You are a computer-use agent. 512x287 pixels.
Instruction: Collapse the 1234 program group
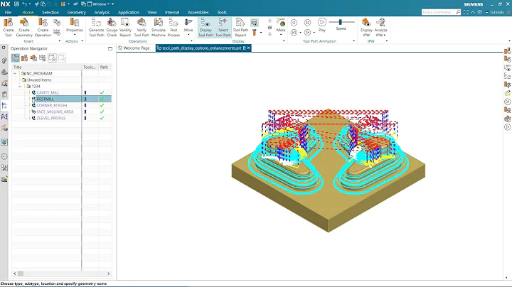[x=20, y=86]
